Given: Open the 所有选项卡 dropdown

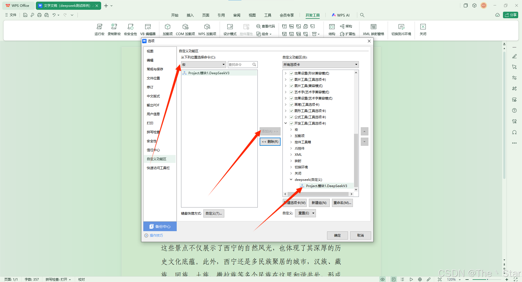Looking at the screenshot, I should pos(321,64).
